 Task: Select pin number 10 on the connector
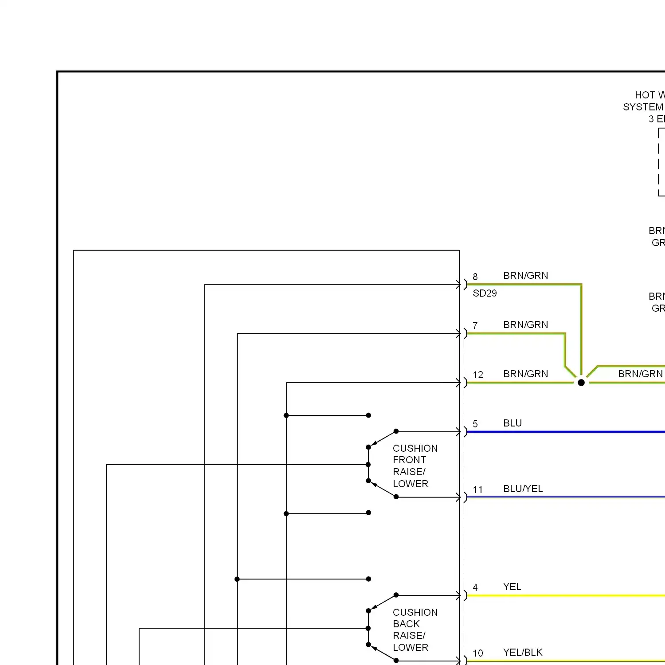[478, 653]
